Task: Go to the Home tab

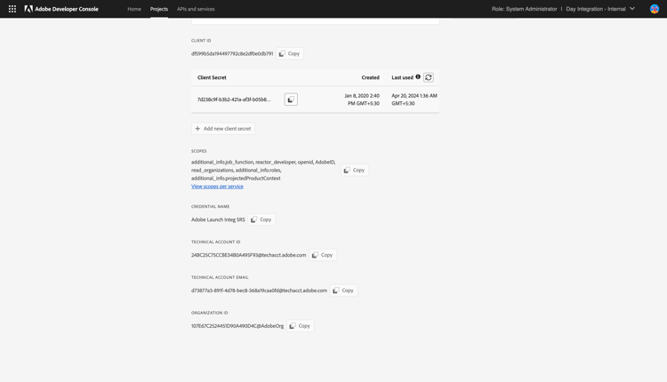Action: click(x=134, y=9)
